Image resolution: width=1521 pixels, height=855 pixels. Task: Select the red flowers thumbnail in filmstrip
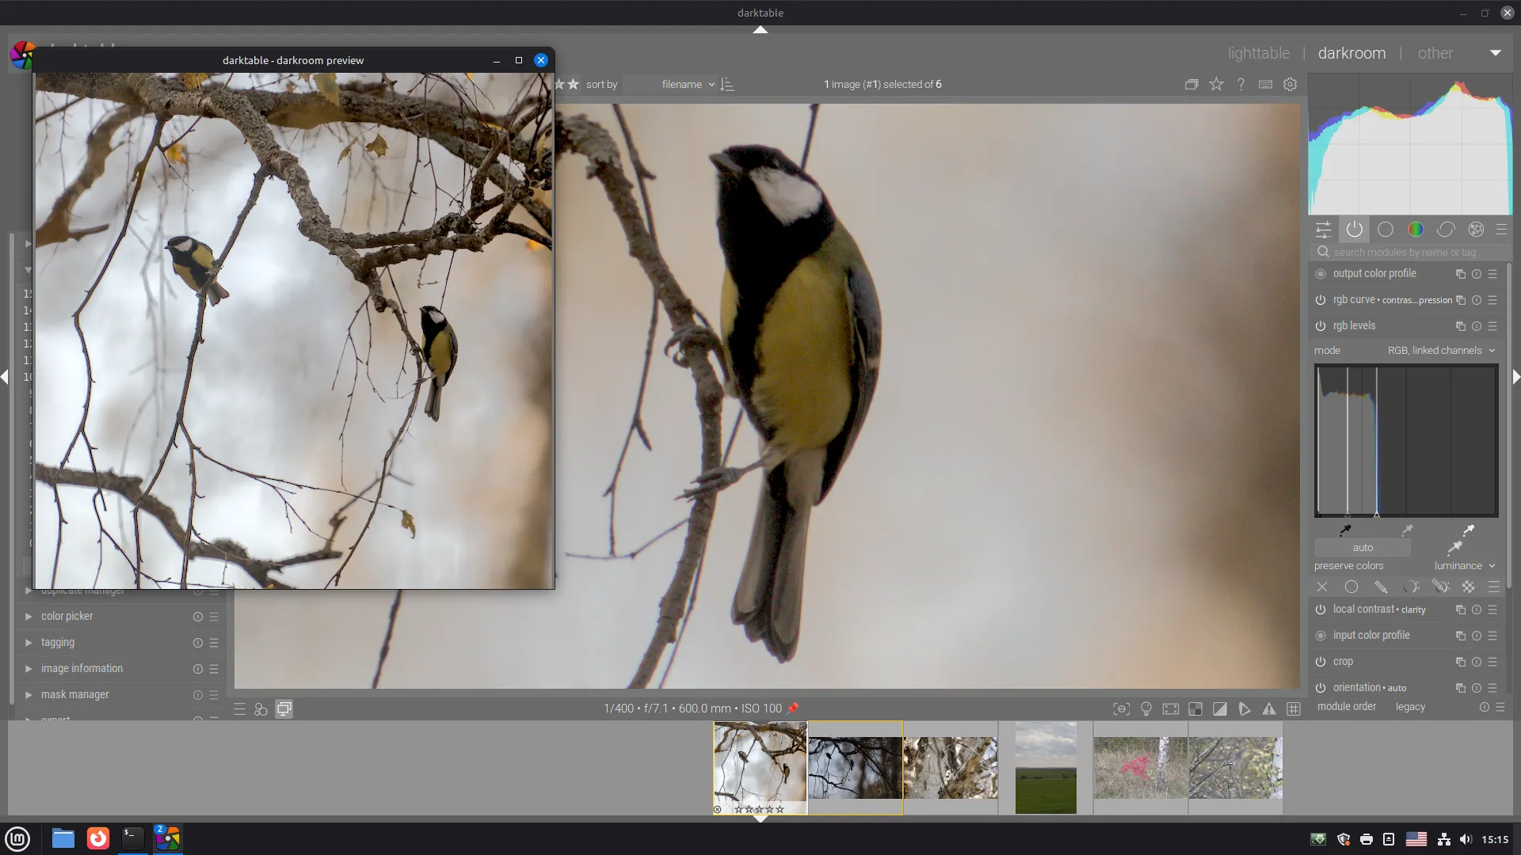tap(1140, 767)
